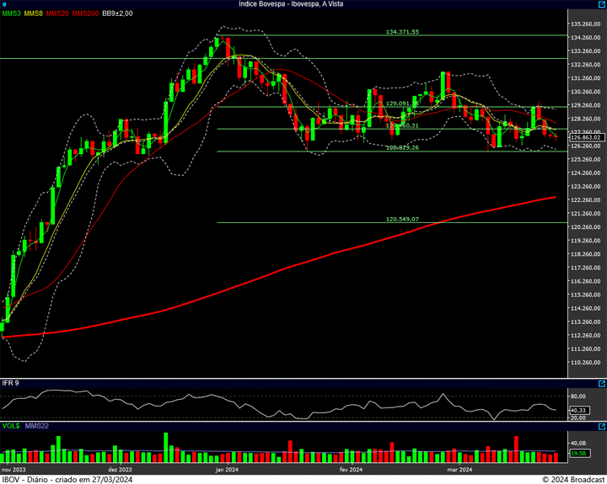Click the window icon in title bar corner
The height and width of the screenshot is (484, 607).
tap(5, 4)
